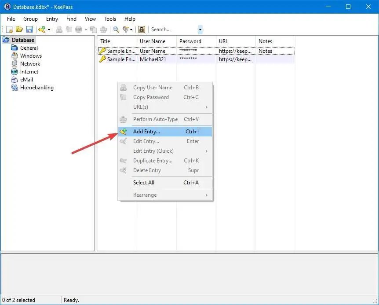Screen dimensions: 379x305
Task: Click the Duplicate Entry... context item
Action: 165,161
